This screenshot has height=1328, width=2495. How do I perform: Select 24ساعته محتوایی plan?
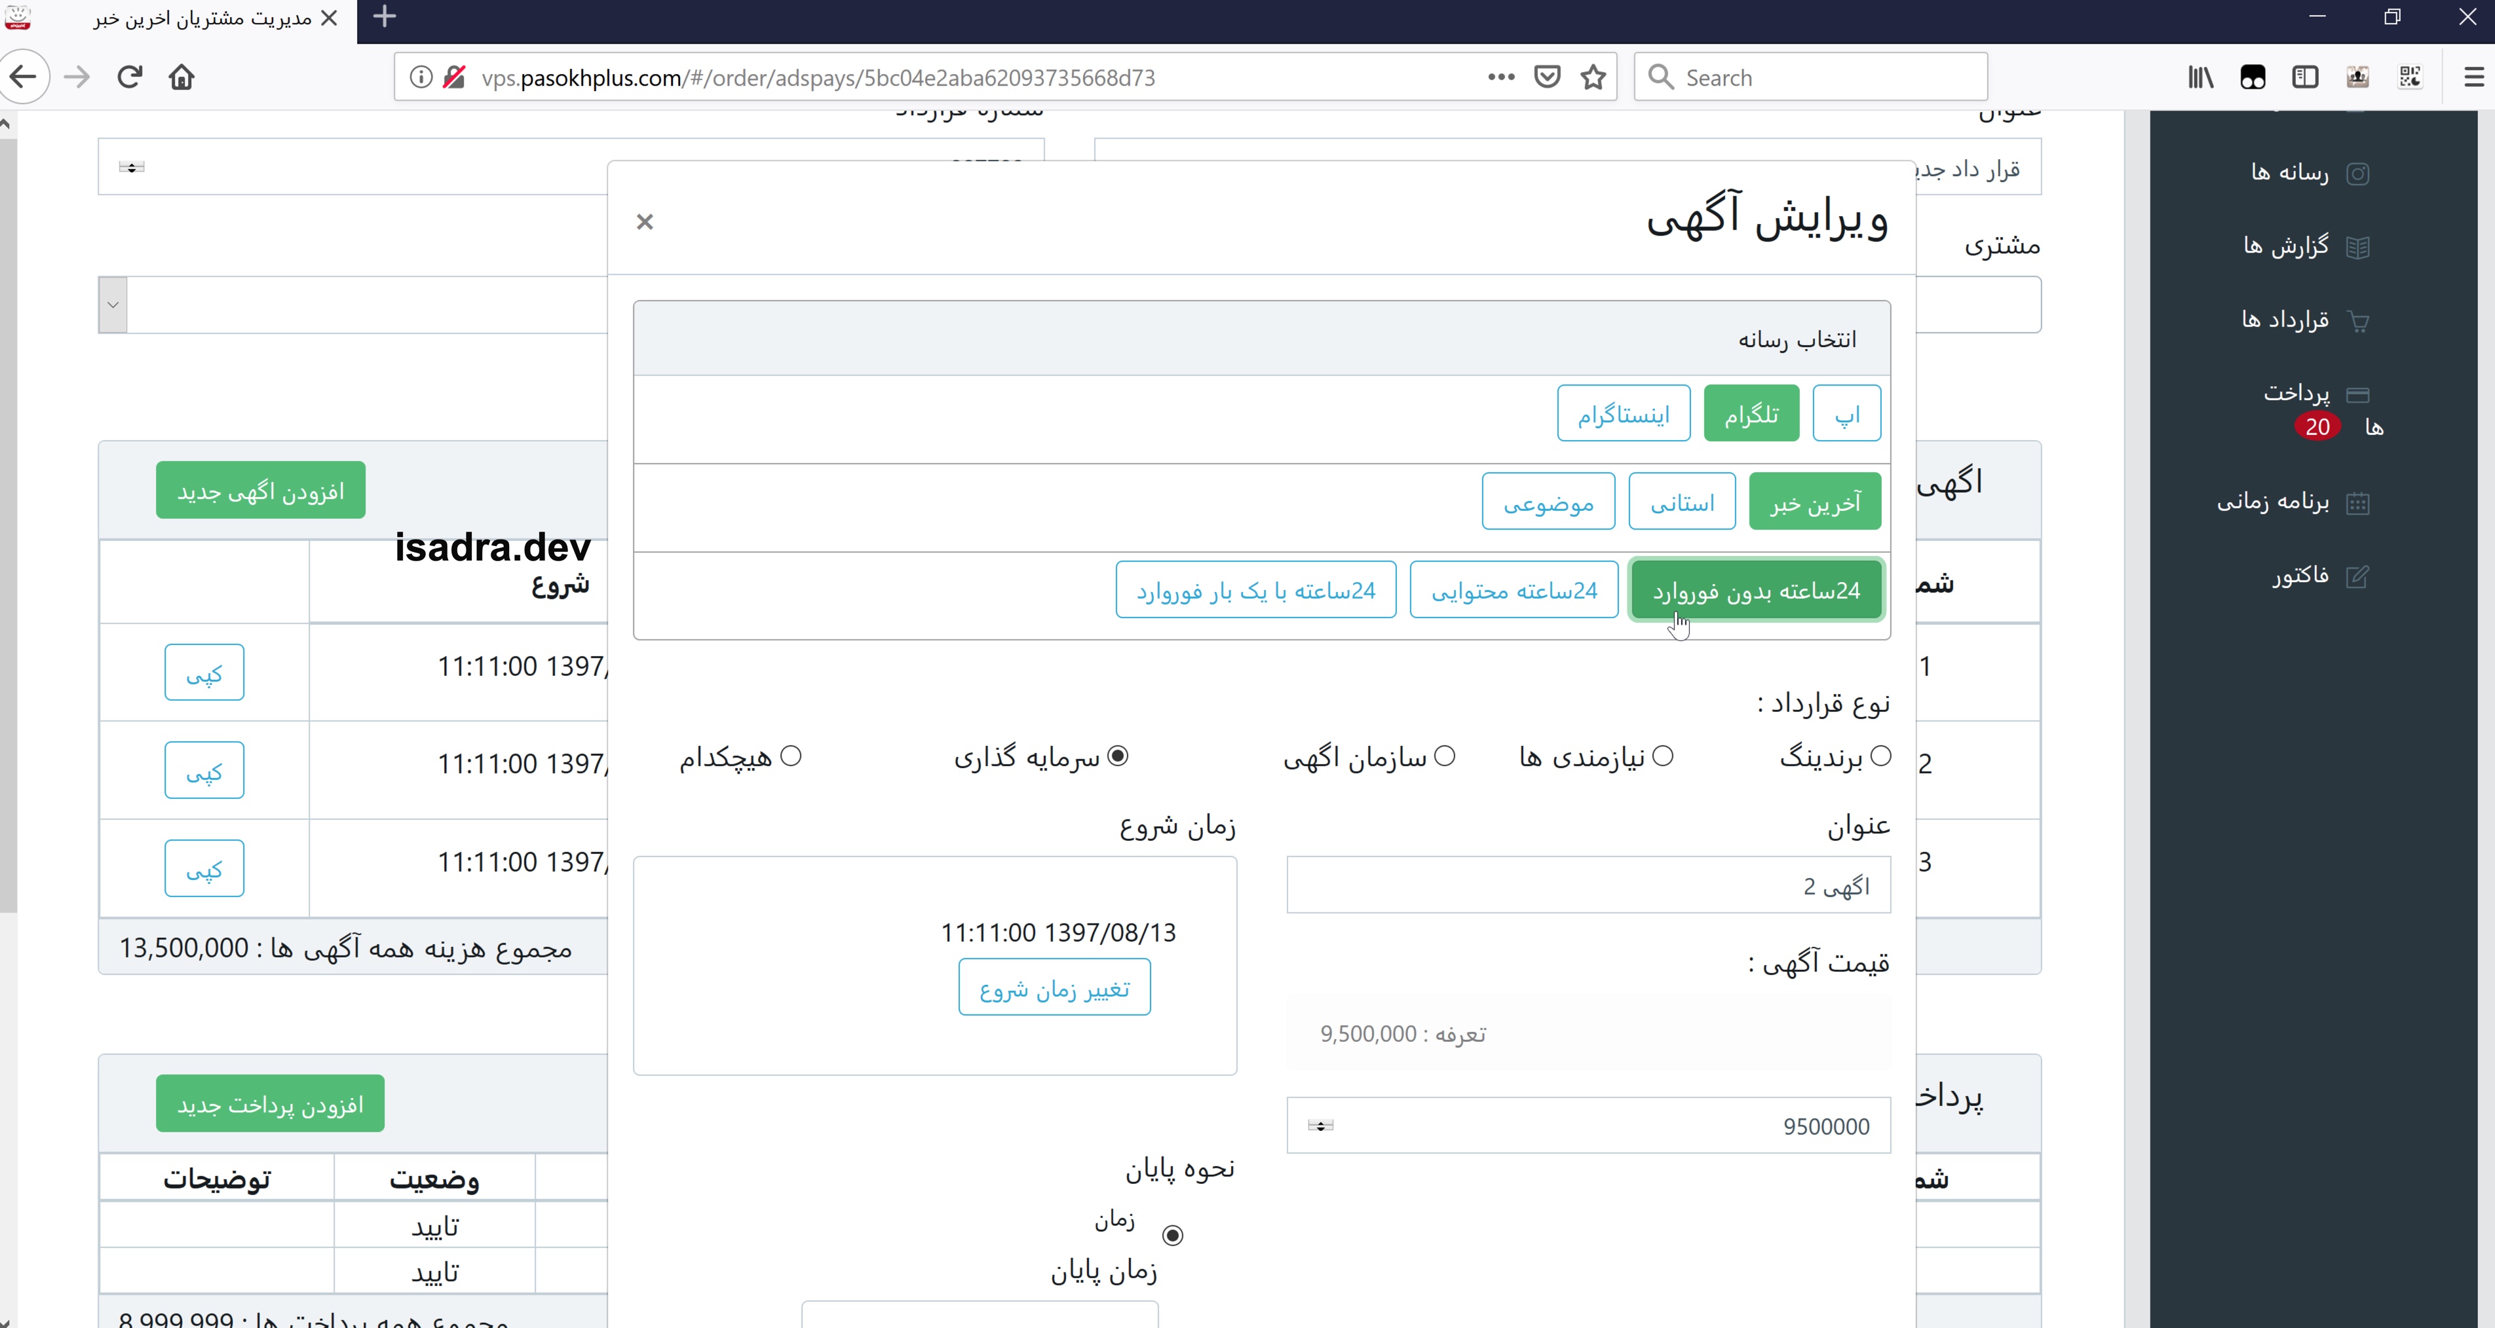click(x=1514, y=589)
